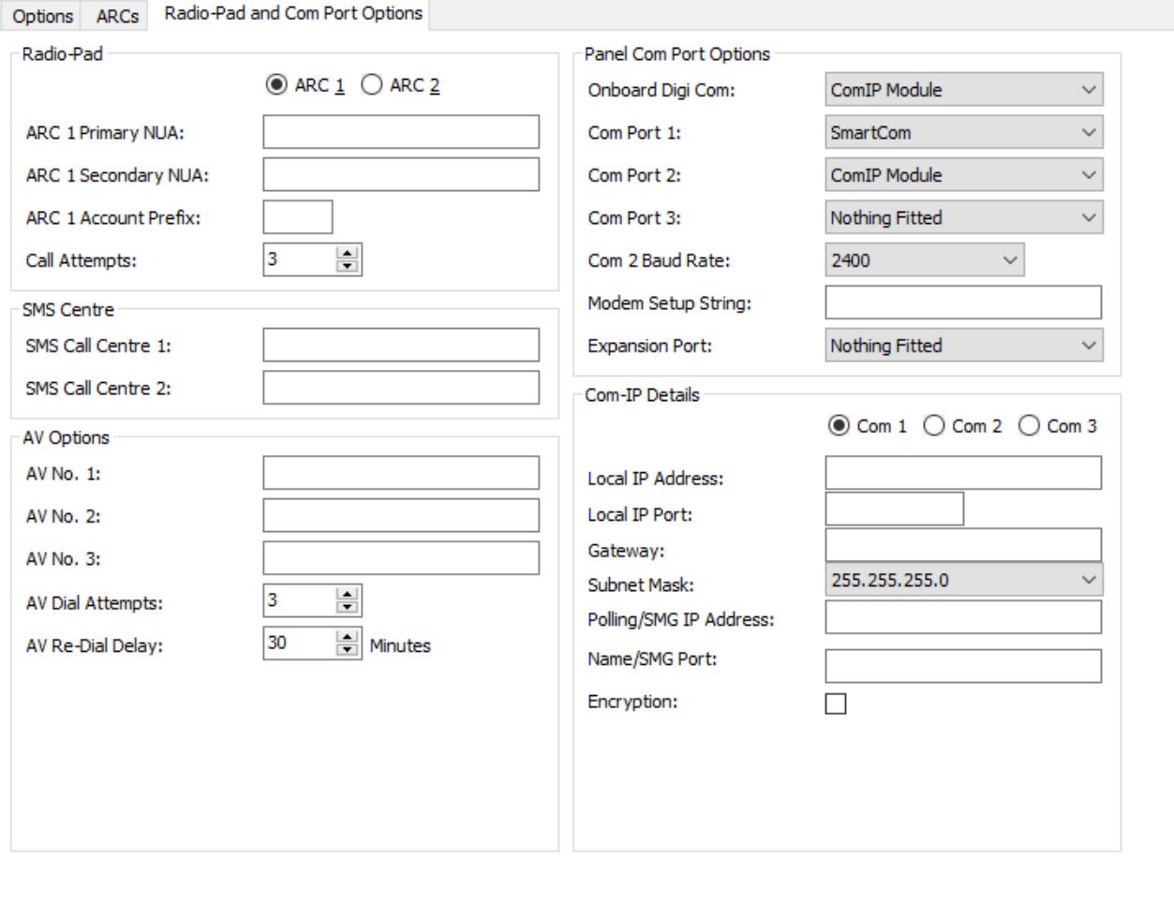The image size is (1174, 917).
Task: Increase Call Attempts with up arrow
Action: click(348, 253)
